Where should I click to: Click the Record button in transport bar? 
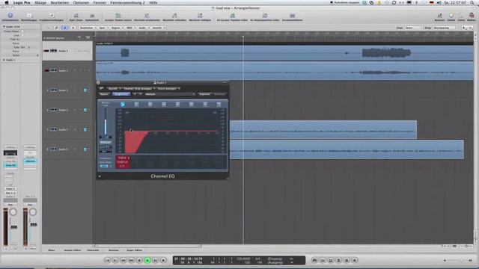click(x=163, y=260)
